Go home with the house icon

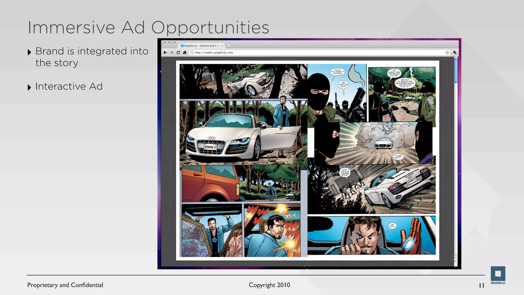click(x=185, y=52)
